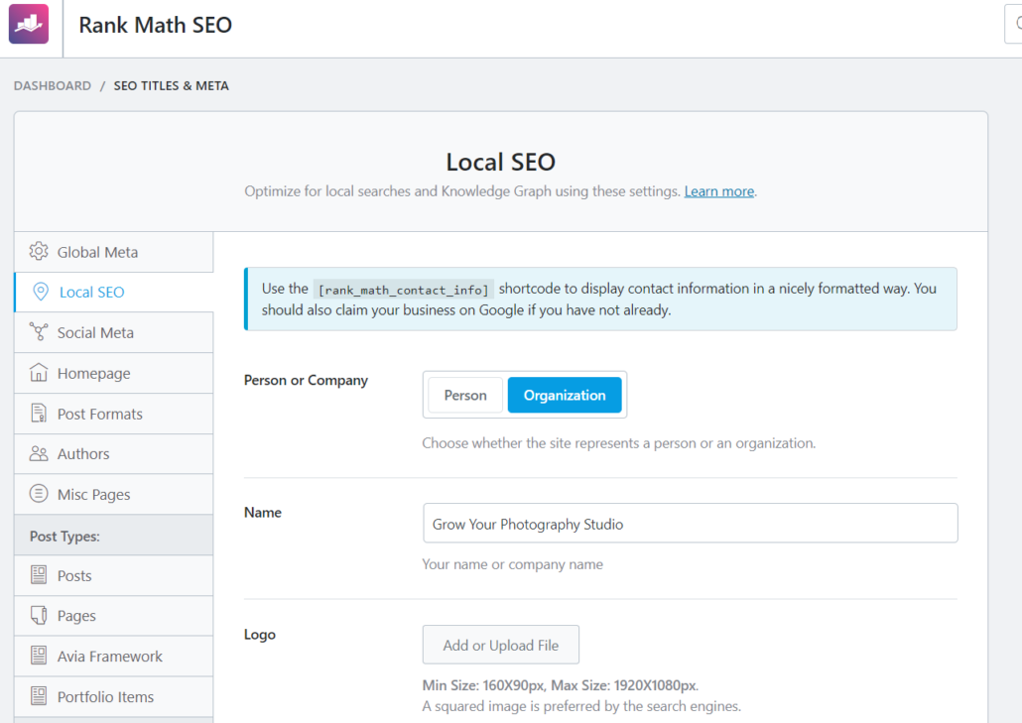Click the Local SEO map pin icon

41,292
